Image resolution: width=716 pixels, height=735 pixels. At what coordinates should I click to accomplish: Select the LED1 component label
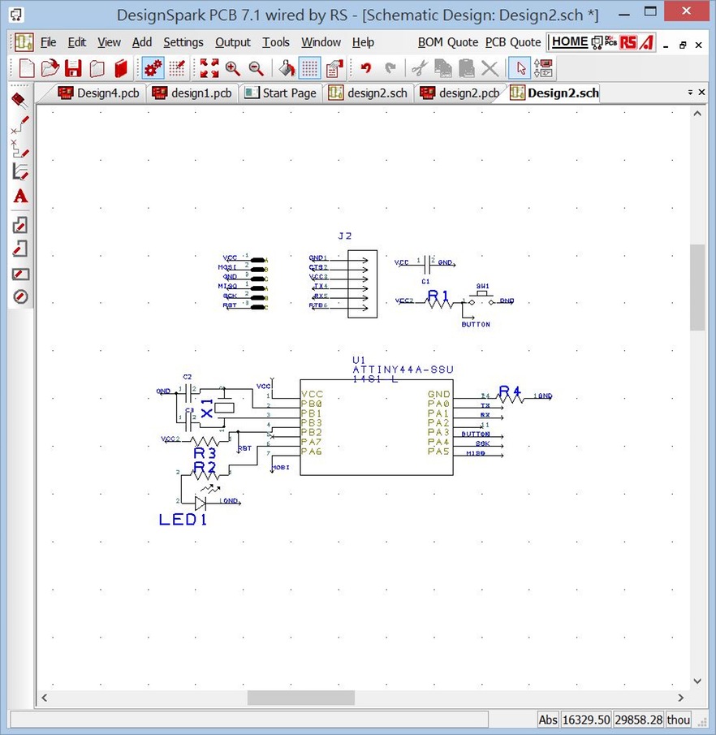tap(183, 520)
